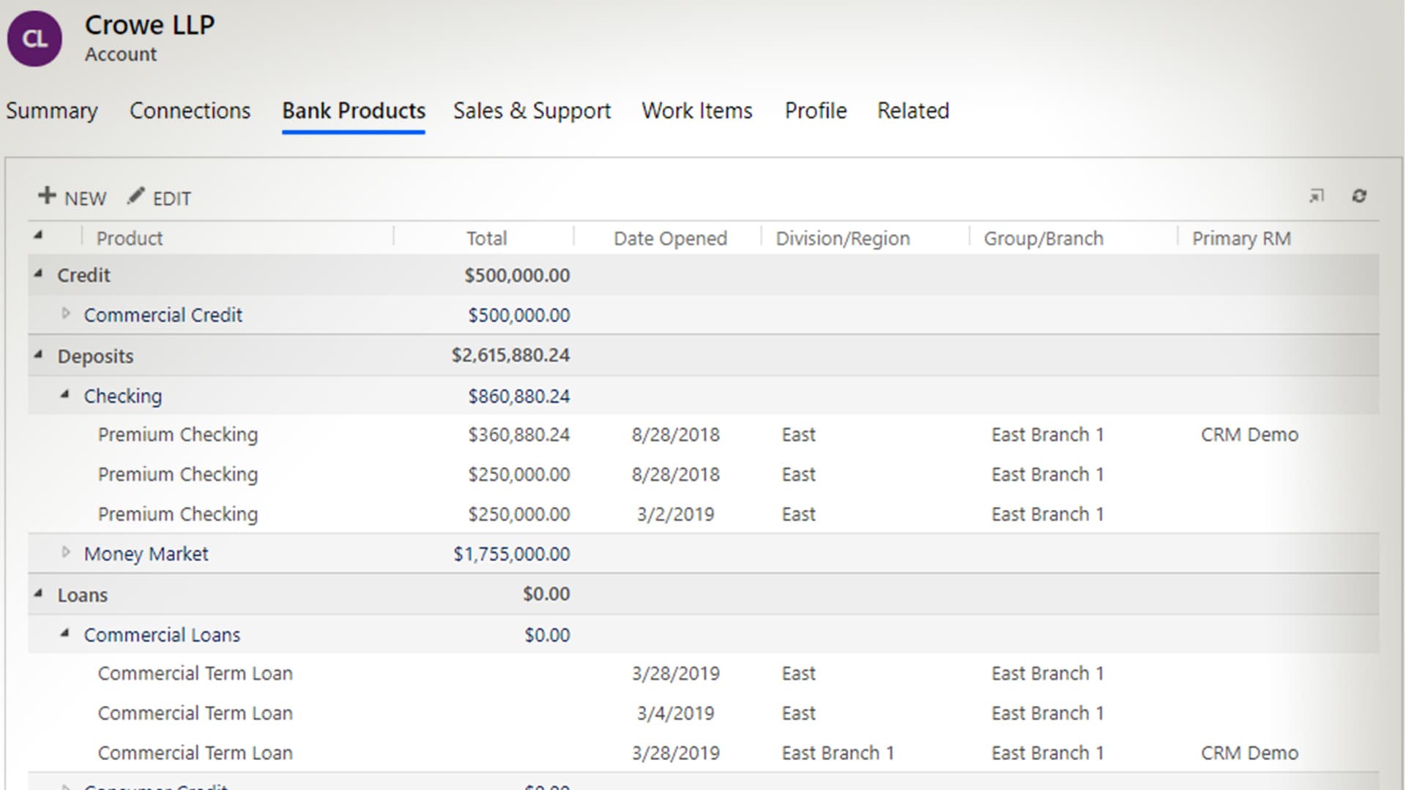This screenshot has height=790, width=1406.
Task: Collapse all via header triangle
Action: click(x=38, y=236)
